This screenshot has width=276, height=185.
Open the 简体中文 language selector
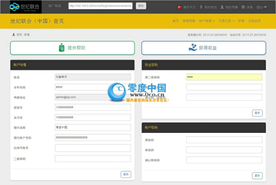pos(185,7)
